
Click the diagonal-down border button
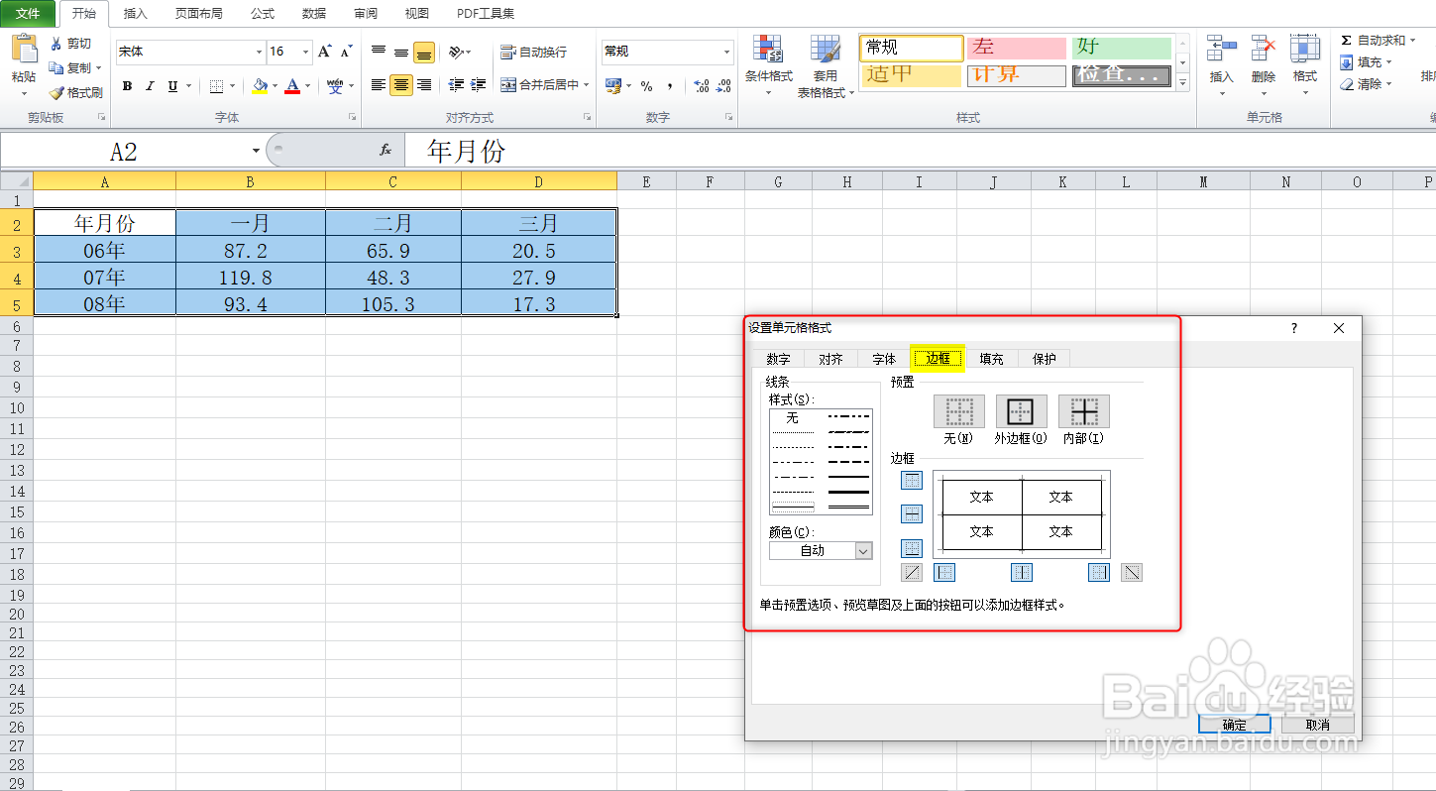[1132, 572]
